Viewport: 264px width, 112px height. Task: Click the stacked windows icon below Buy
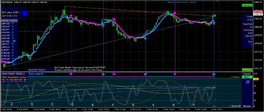click(248, 82)
